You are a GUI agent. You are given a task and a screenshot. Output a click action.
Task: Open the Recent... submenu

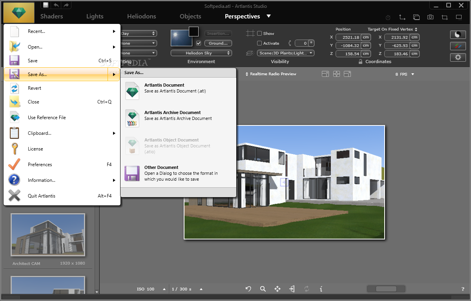click(62, 31)
